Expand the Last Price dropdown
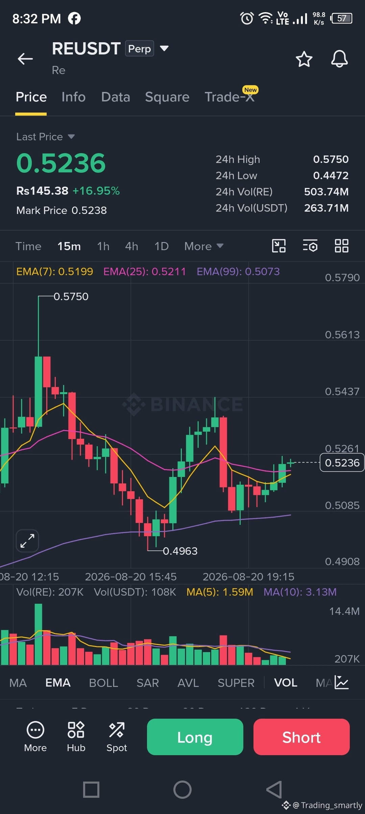This screenshot has height=814, width=365. pyautogui.click(x=71, y=137)
